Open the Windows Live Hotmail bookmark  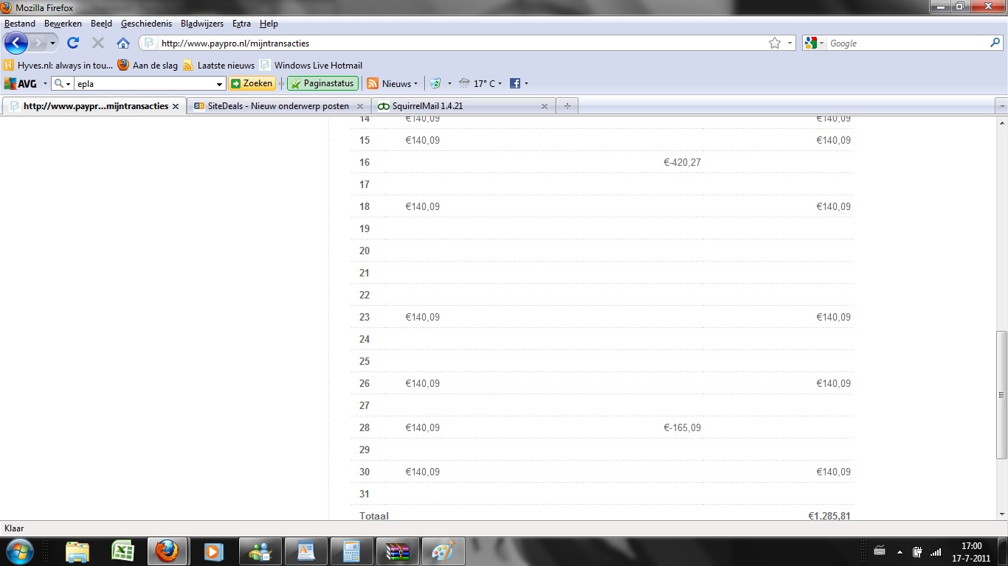311,65
